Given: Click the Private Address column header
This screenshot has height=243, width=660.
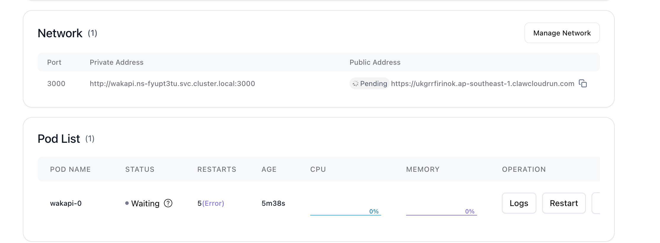Looking at the screenshot, I should pyautogui.click(x=117, y=62).
